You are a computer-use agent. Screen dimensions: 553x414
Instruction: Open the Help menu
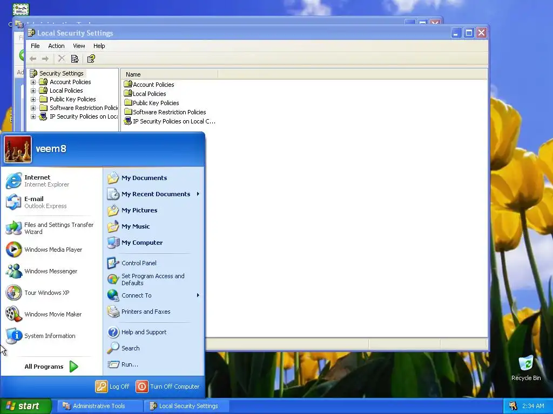[x=99, y=46]
